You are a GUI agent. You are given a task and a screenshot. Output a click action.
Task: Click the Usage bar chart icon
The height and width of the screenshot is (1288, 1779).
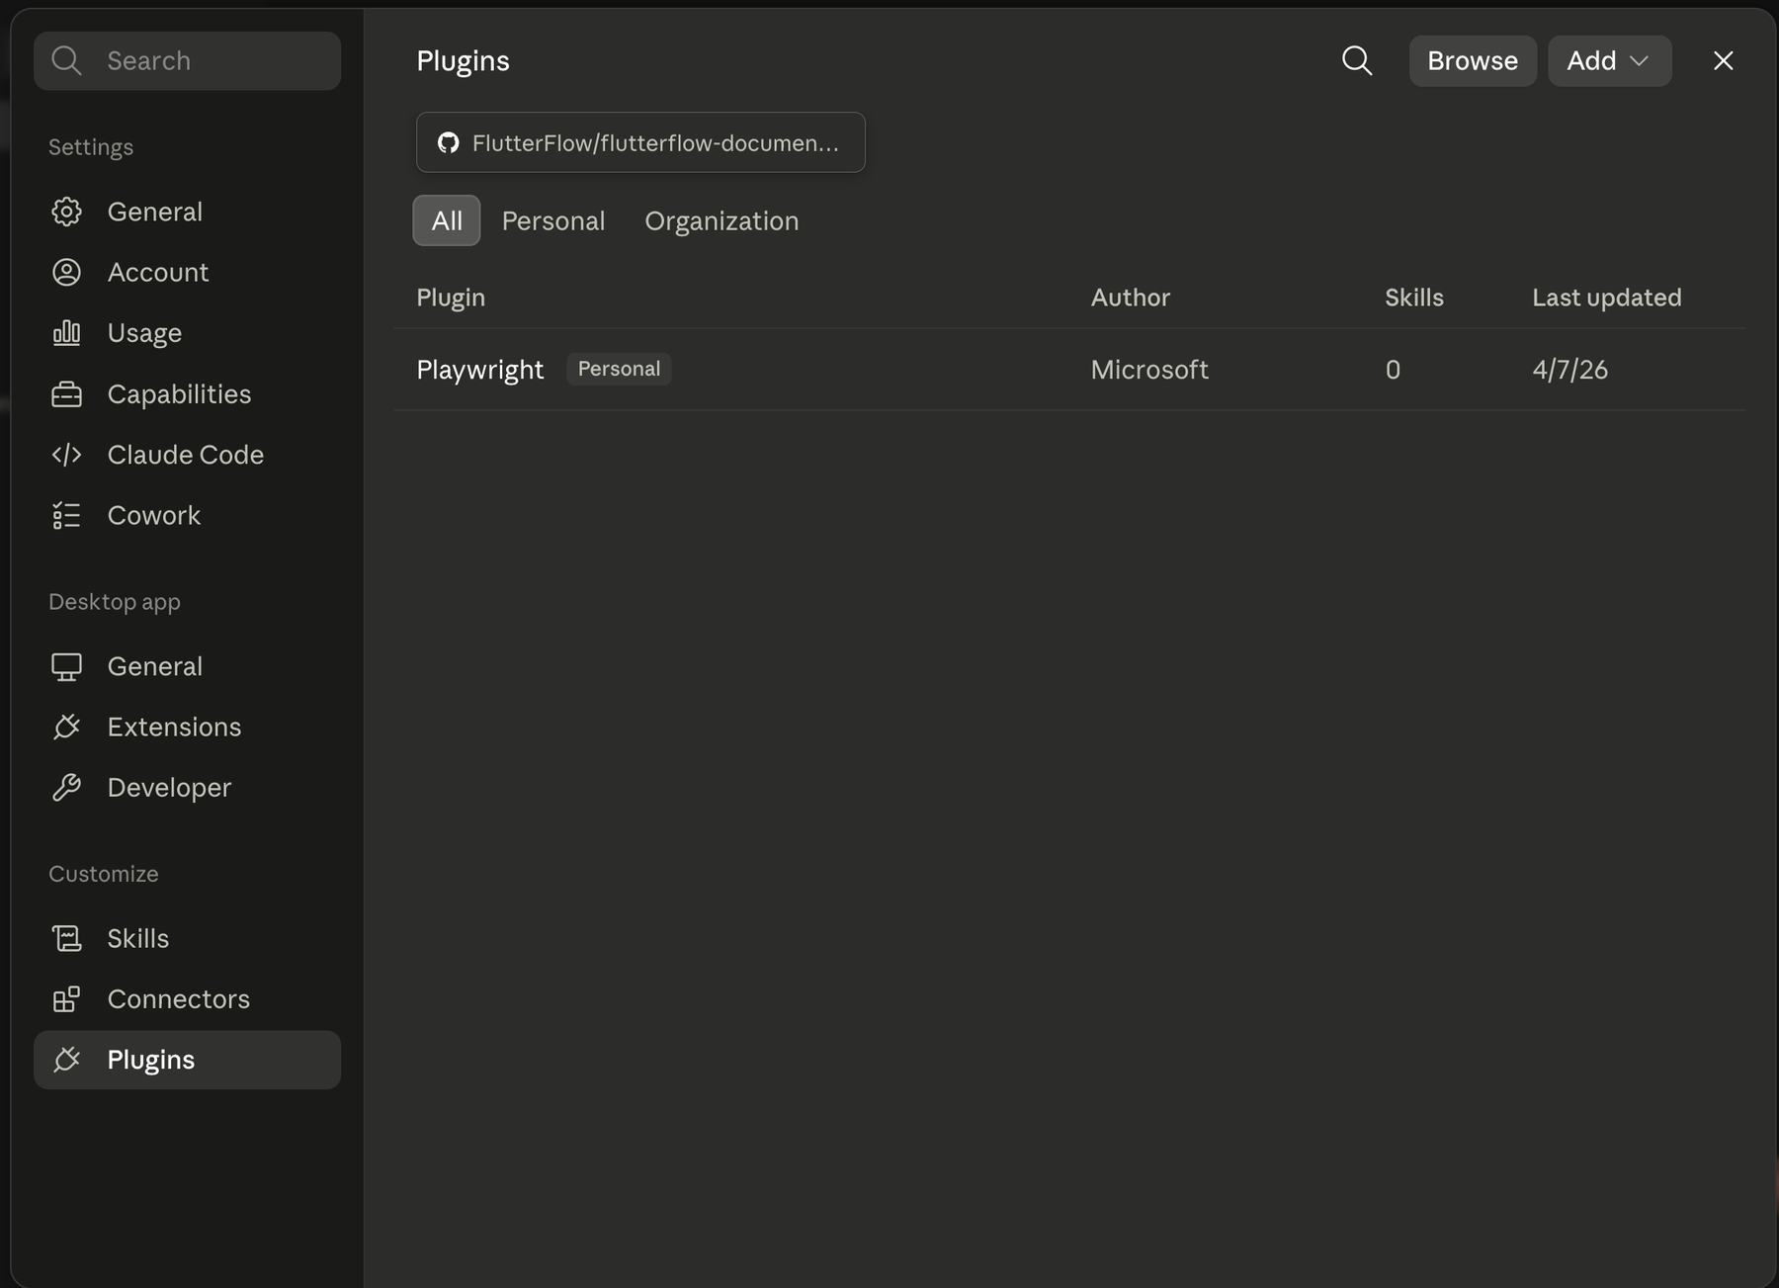[66, 333]
